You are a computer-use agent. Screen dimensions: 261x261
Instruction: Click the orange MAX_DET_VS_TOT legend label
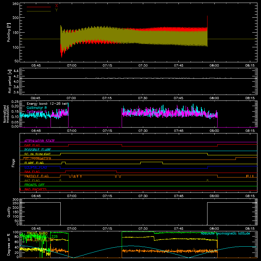(x=40, y=240)
